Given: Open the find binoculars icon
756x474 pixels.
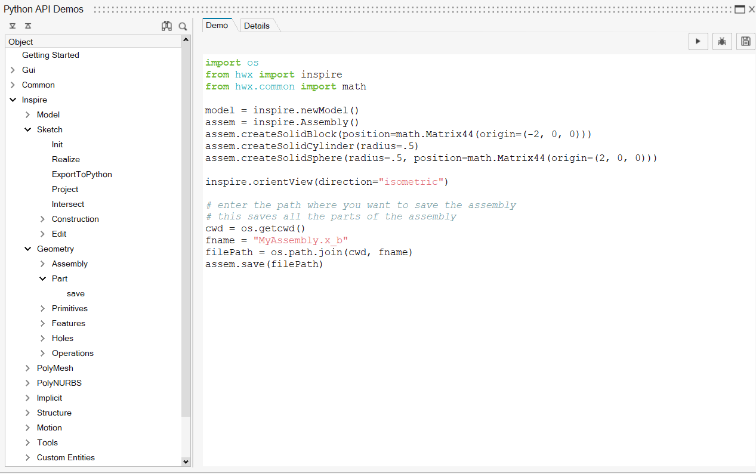Looking at the screenshot, I should coord(166,26).
